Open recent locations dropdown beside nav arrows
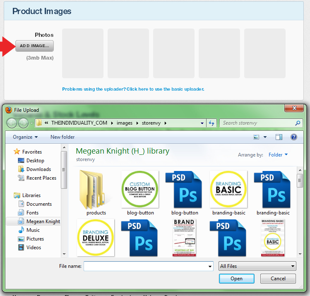This screenshot has height=296, width=310. pyautogui.click(x=31, y=123)
